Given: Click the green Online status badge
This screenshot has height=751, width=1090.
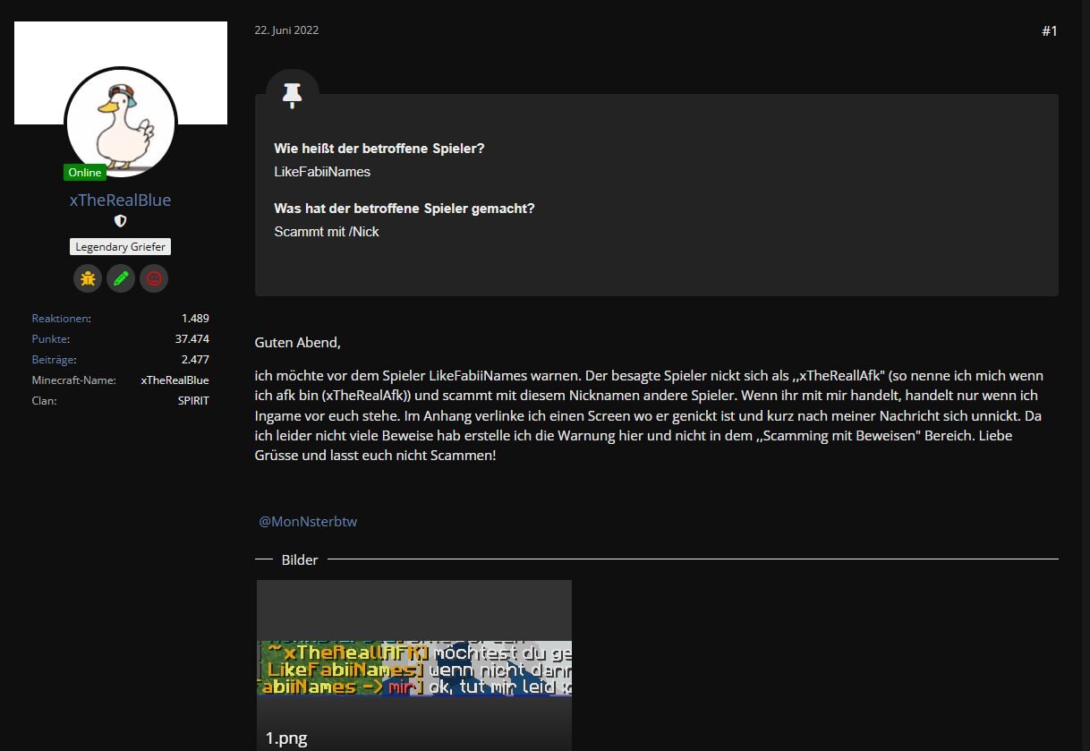Looking at the screenshot, I should tap(85, 172).
